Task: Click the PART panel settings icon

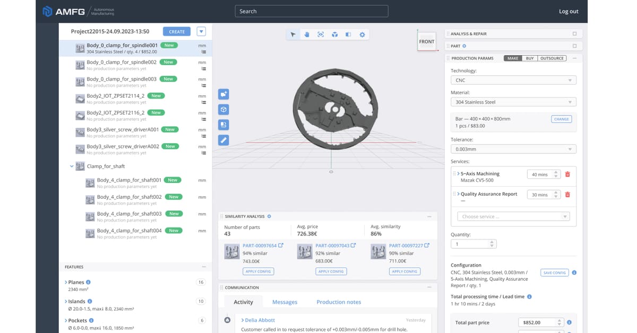Action: [x=464, y=46]
